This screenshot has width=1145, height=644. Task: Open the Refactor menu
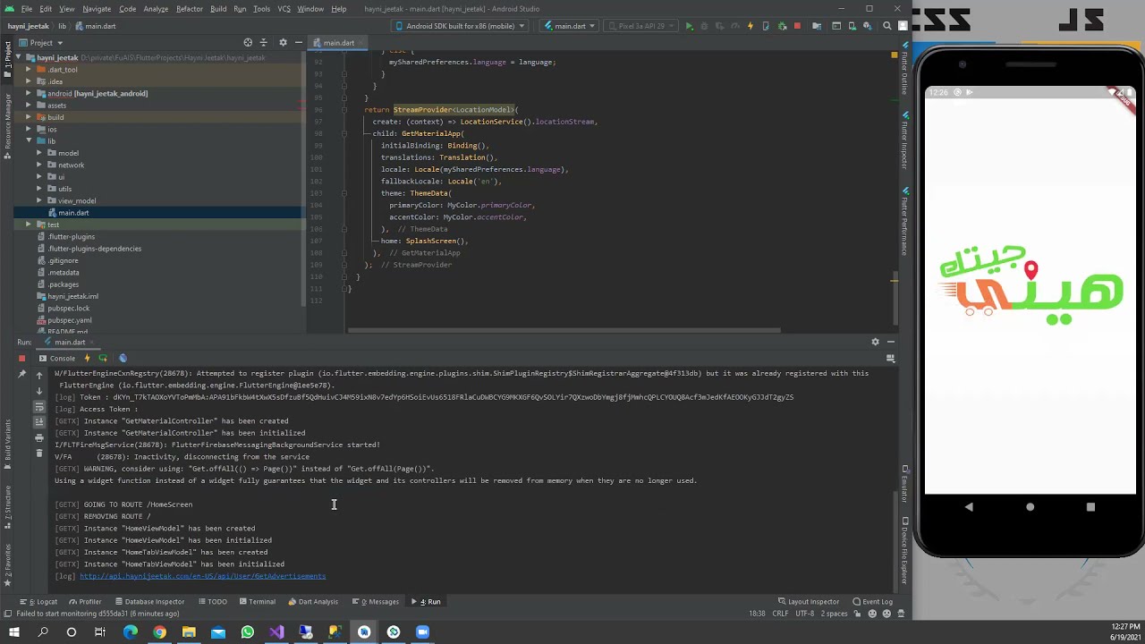click(189, 9)
